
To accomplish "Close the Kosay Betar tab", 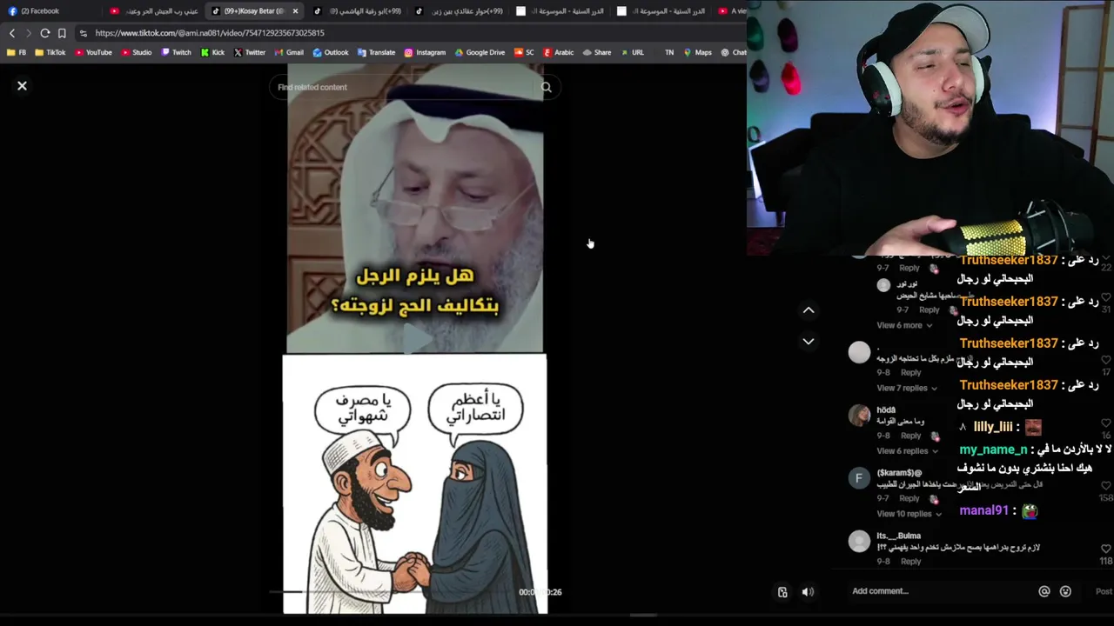I will click(295, 11).
